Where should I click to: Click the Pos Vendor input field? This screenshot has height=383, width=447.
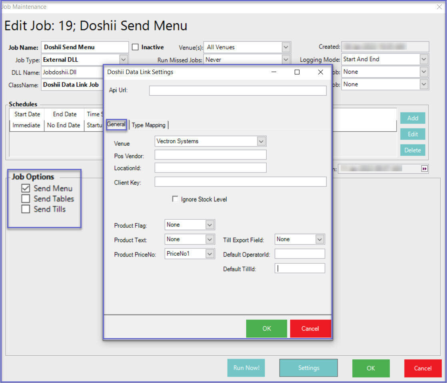coord(210,155)
